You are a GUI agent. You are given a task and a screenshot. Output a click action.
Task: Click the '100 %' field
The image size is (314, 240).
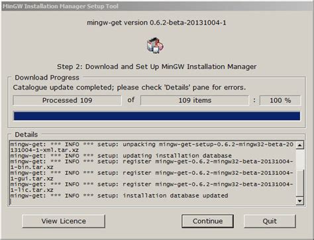(x=280, y=100)
